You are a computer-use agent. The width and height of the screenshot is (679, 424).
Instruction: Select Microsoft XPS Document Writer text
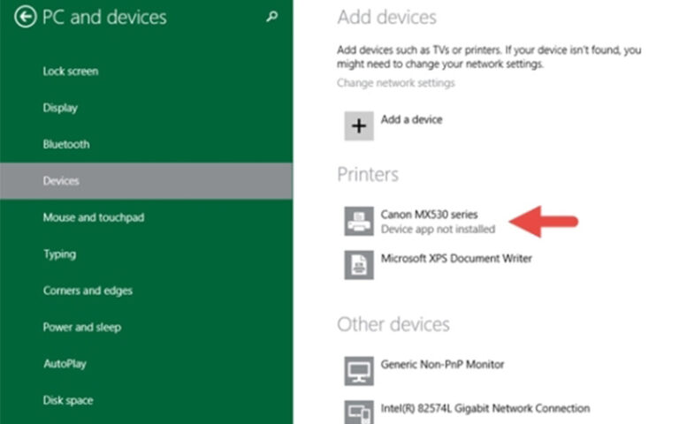click(456, 258)
